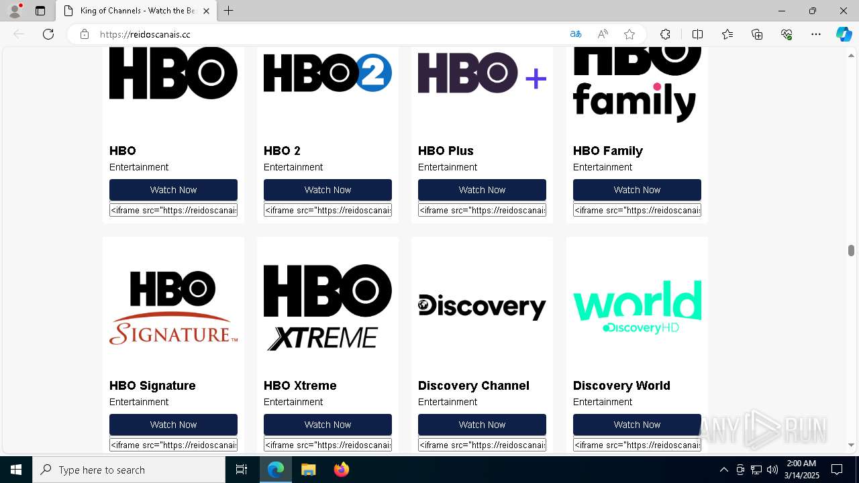Click Watch Now for Discovery World
The width and height of the screenshot is (859, 483).
point(637,425)
